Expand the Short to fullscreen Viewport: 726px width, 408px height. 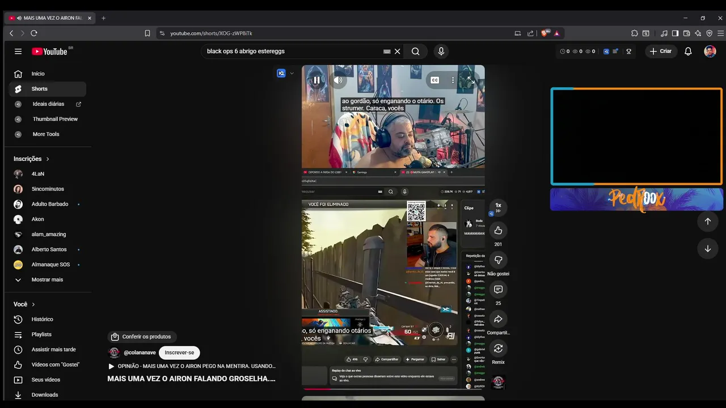point(470,80)
